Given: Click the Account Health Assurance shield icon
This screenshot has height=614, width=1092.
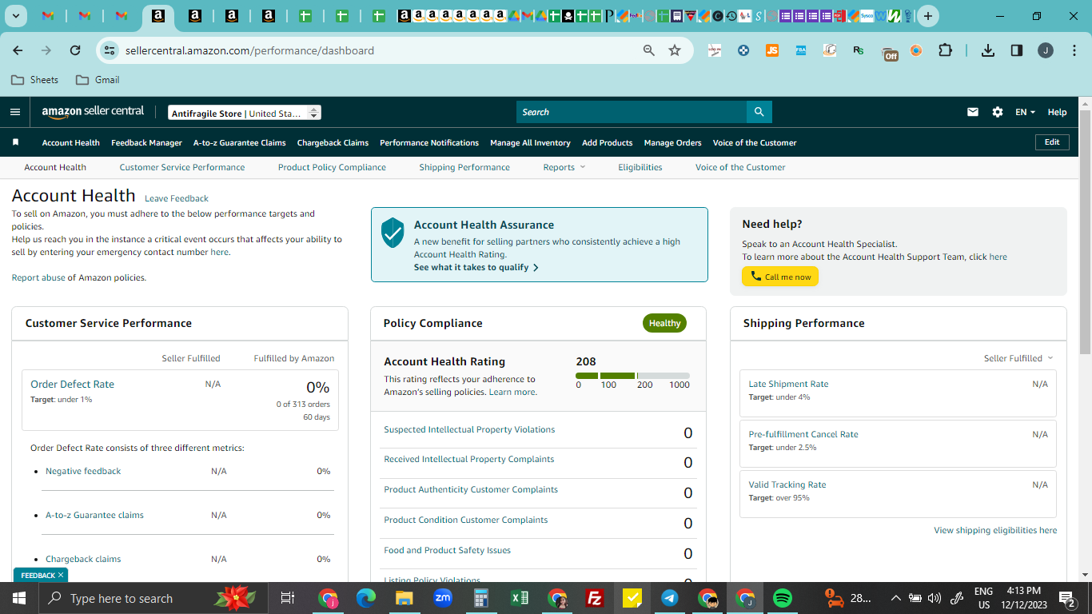Looking at the screenshot, I should point(393,233).
